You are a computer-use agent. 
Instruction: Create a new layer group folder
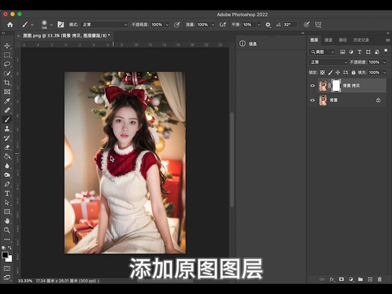pyautogui.click(x=360, y=279)
